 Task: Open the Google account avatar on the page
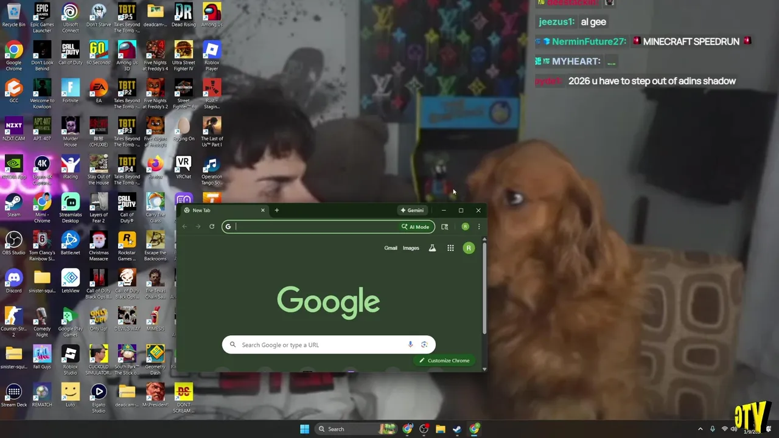tap(469, 248)
